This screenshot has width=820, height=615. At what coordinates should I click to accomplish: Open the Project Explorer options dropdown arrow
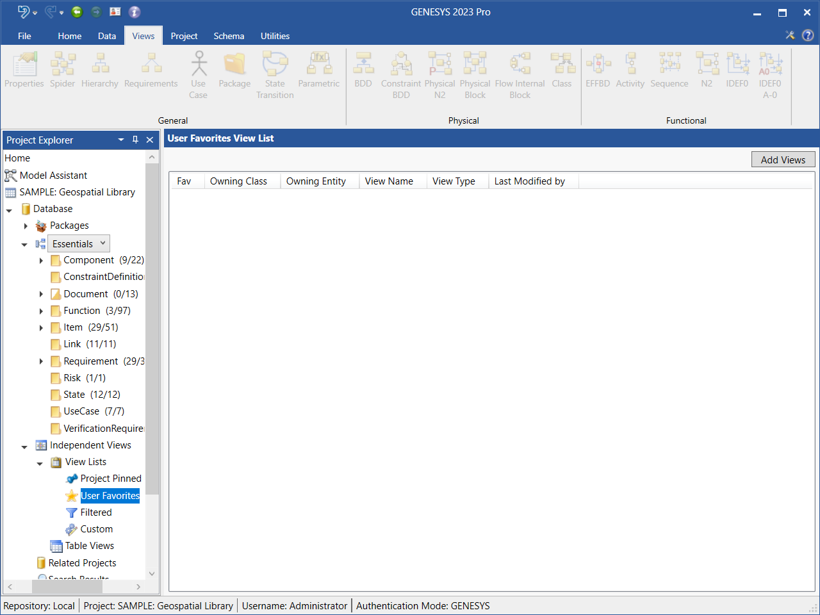[x=121, y=140]
